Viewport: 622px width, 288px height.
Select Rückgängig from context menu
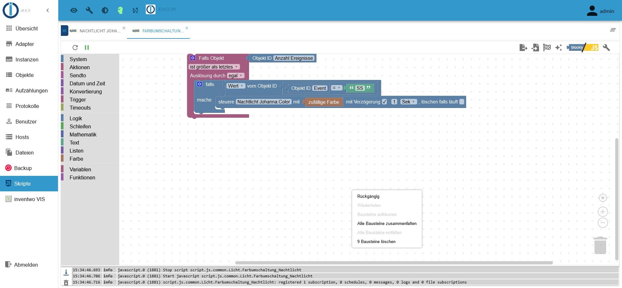(387, 196)
